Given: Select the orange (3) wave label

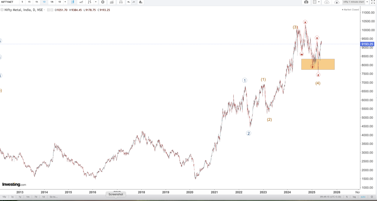Looking at the screenshot, I should [295, 27].
